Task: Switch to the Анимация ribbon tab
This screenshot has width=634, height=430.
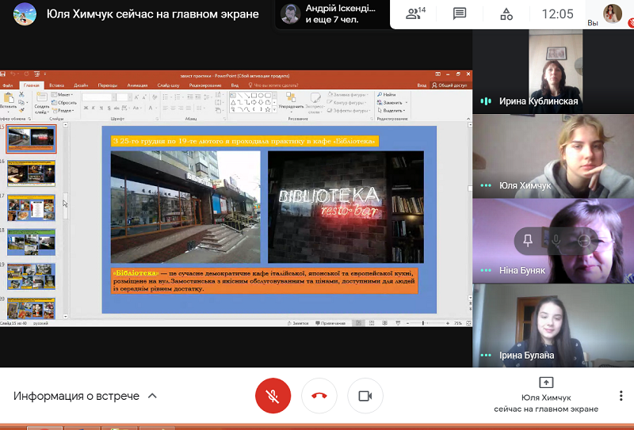Action: tap(137, 86)
